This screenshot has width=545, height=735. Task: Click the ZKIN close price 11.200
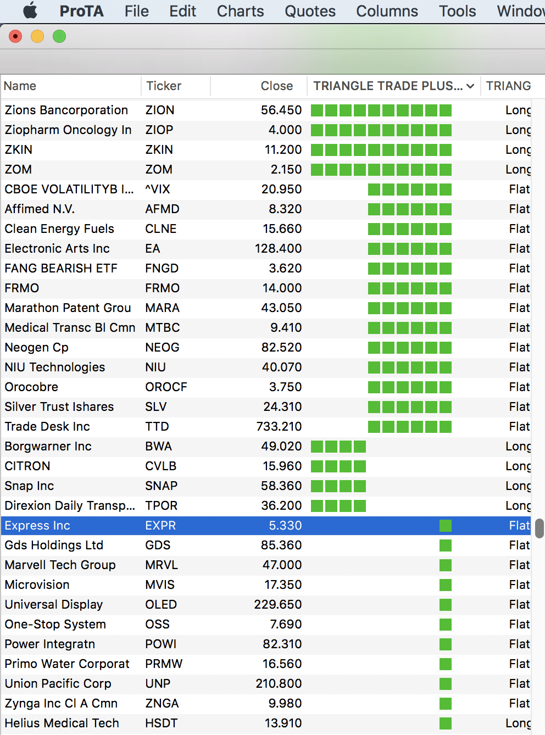[283, 149]
